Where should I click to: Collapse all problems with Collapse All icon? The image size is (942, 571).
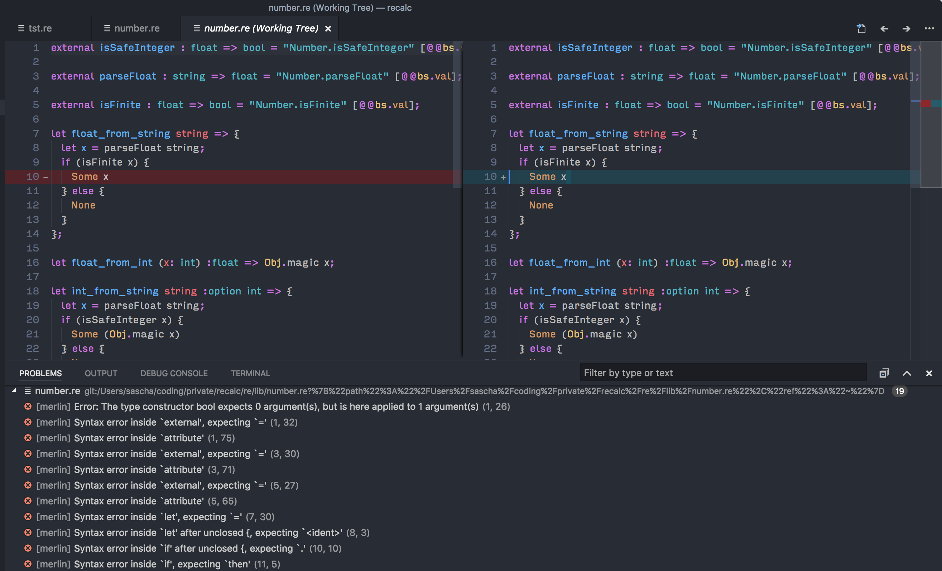pos(884,373)
